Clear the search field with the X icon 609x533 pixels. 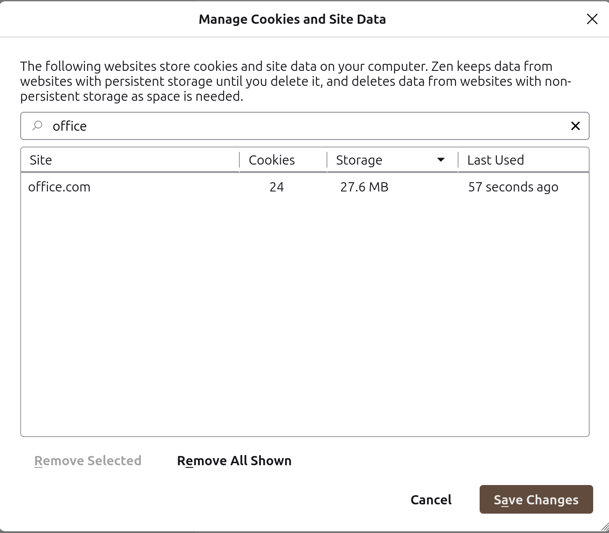point(575,126)
